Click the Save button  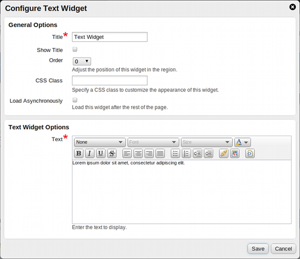[258, 249]
